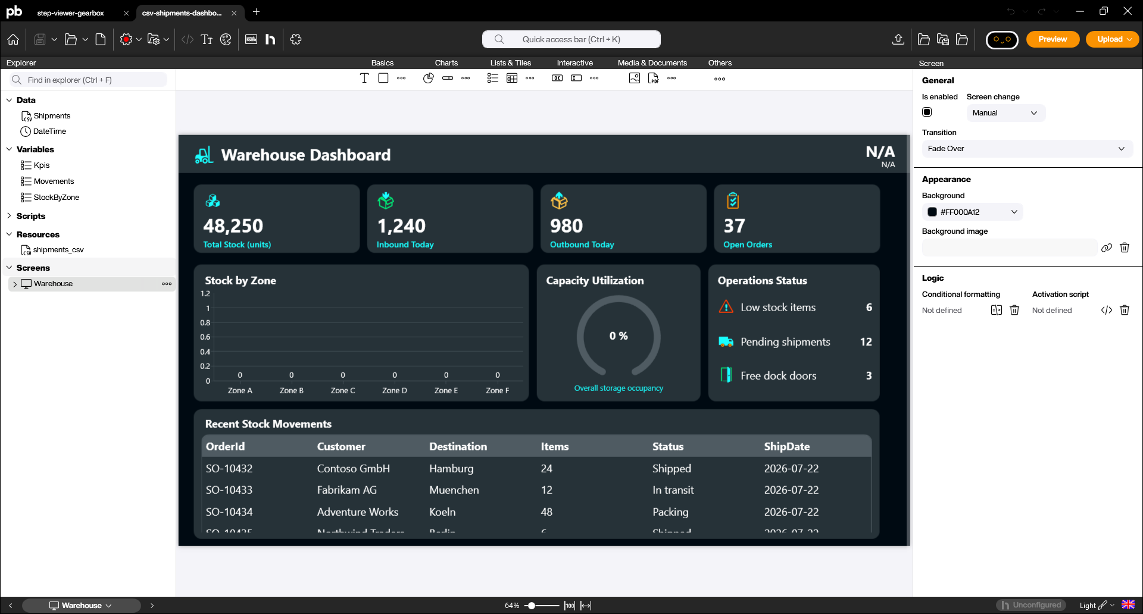This screenshot has height=614, width=1143.
Task: Open the Warehouse screen selector at bottom
Action: click(x=81, y=606)
